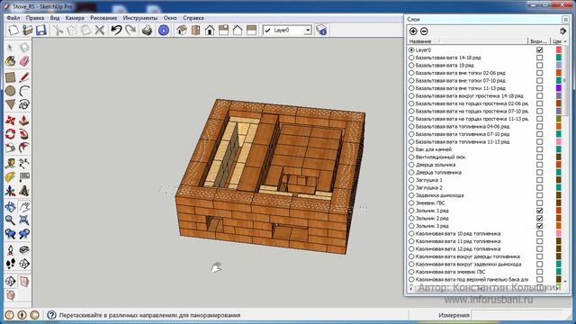
Task: Open the Файл menu
Action: (x=13, y=18)
